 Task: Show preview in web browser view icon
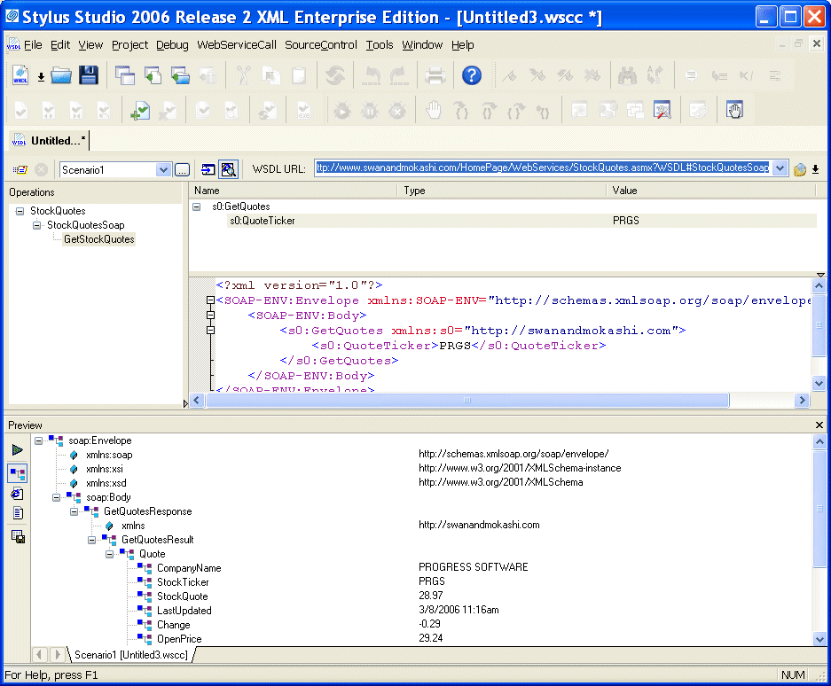click(x=18, y=494)
